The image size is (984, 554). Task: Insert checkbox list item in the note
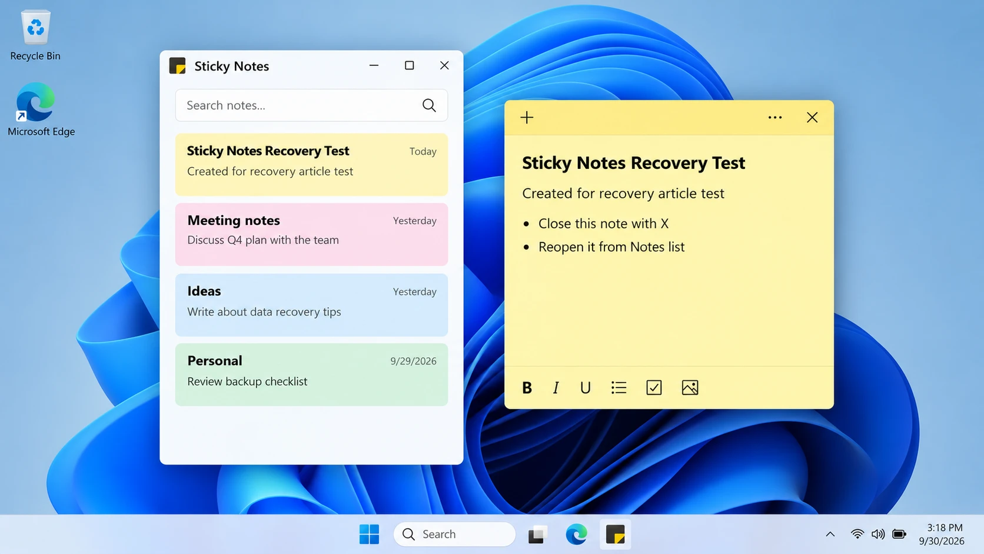654,387
